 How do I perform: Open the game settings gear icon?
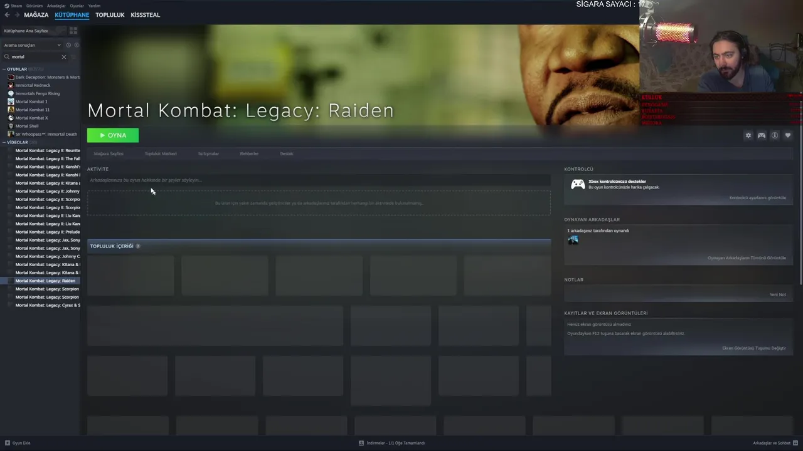coord(748,135)
